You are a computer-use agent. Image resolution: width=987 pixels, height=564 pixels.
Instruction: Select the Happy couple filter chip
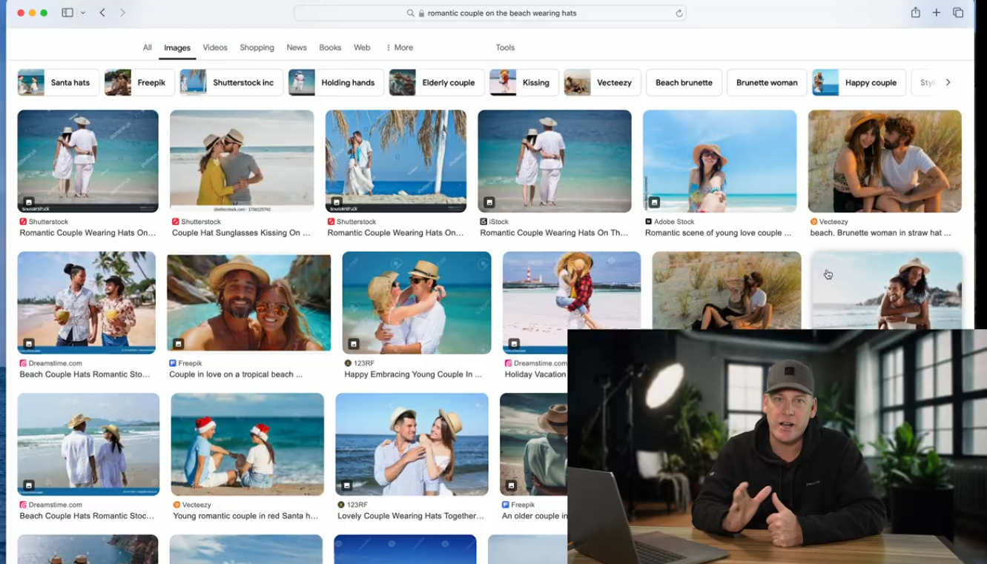pyautogui.click(x=859, y=82)
